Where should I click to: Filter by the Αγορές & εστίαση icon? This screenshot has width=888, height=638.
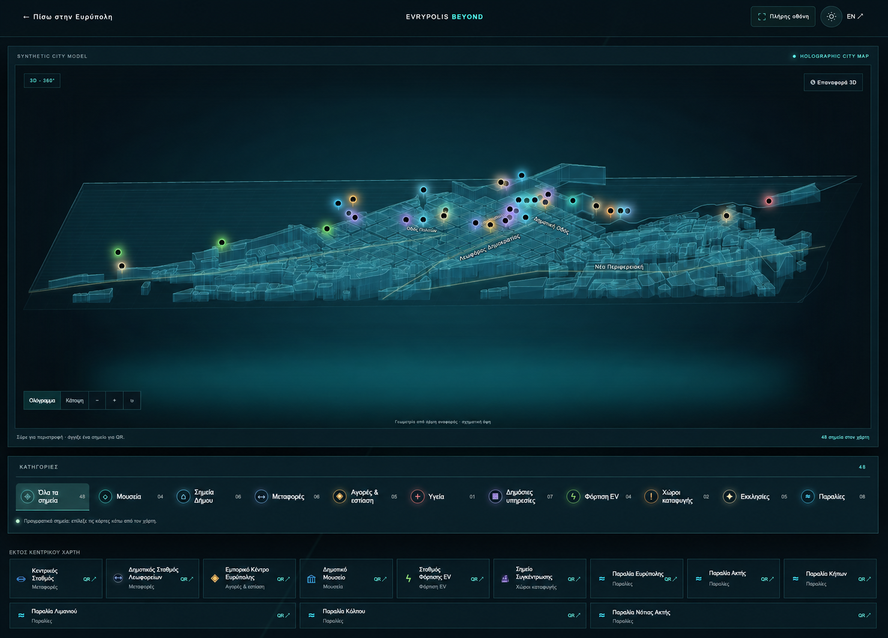coord(339,496)
